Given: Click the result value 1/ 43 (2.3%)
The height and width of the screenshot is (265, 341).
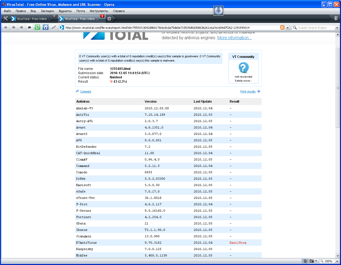Looking at the screenshot, I should click(x=118, y=82).
